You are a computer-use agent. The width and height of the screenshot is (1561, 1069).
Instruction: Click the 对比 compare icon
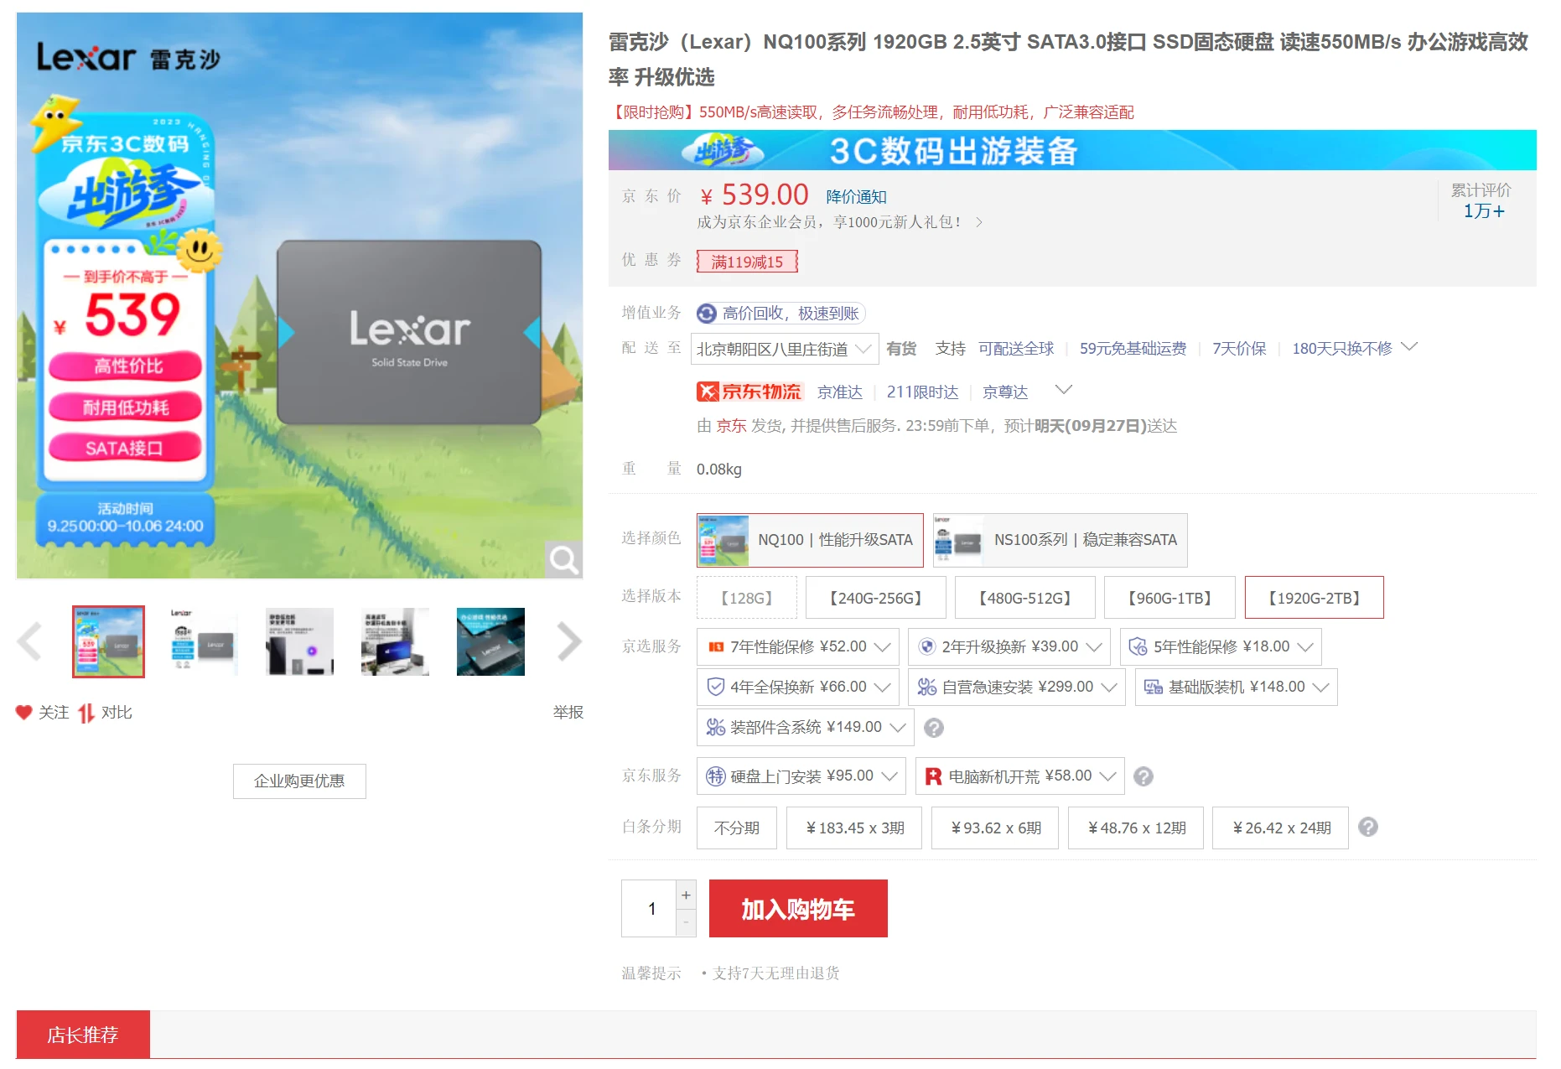click(x=86, y=713)
